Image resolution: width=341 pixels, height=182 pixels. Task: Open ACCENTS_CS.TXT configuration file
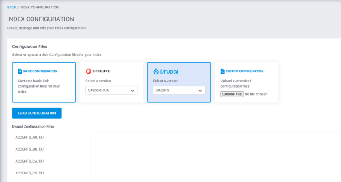(30, 173)
